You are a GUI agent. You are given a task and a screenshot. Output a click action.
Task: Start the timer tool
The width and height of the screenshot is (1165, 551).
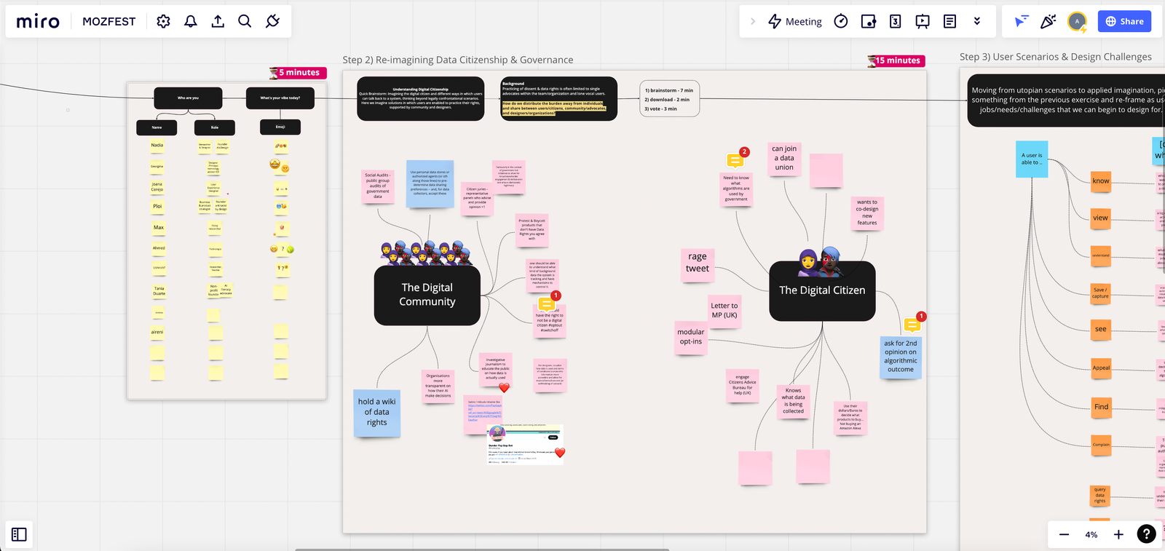(x=841, y=22)
